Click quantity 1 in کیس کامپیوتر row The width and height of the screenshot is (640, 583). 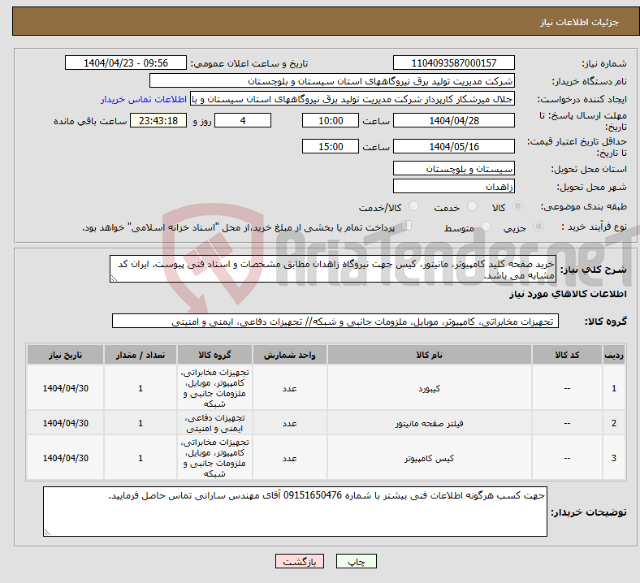[141, 458]
